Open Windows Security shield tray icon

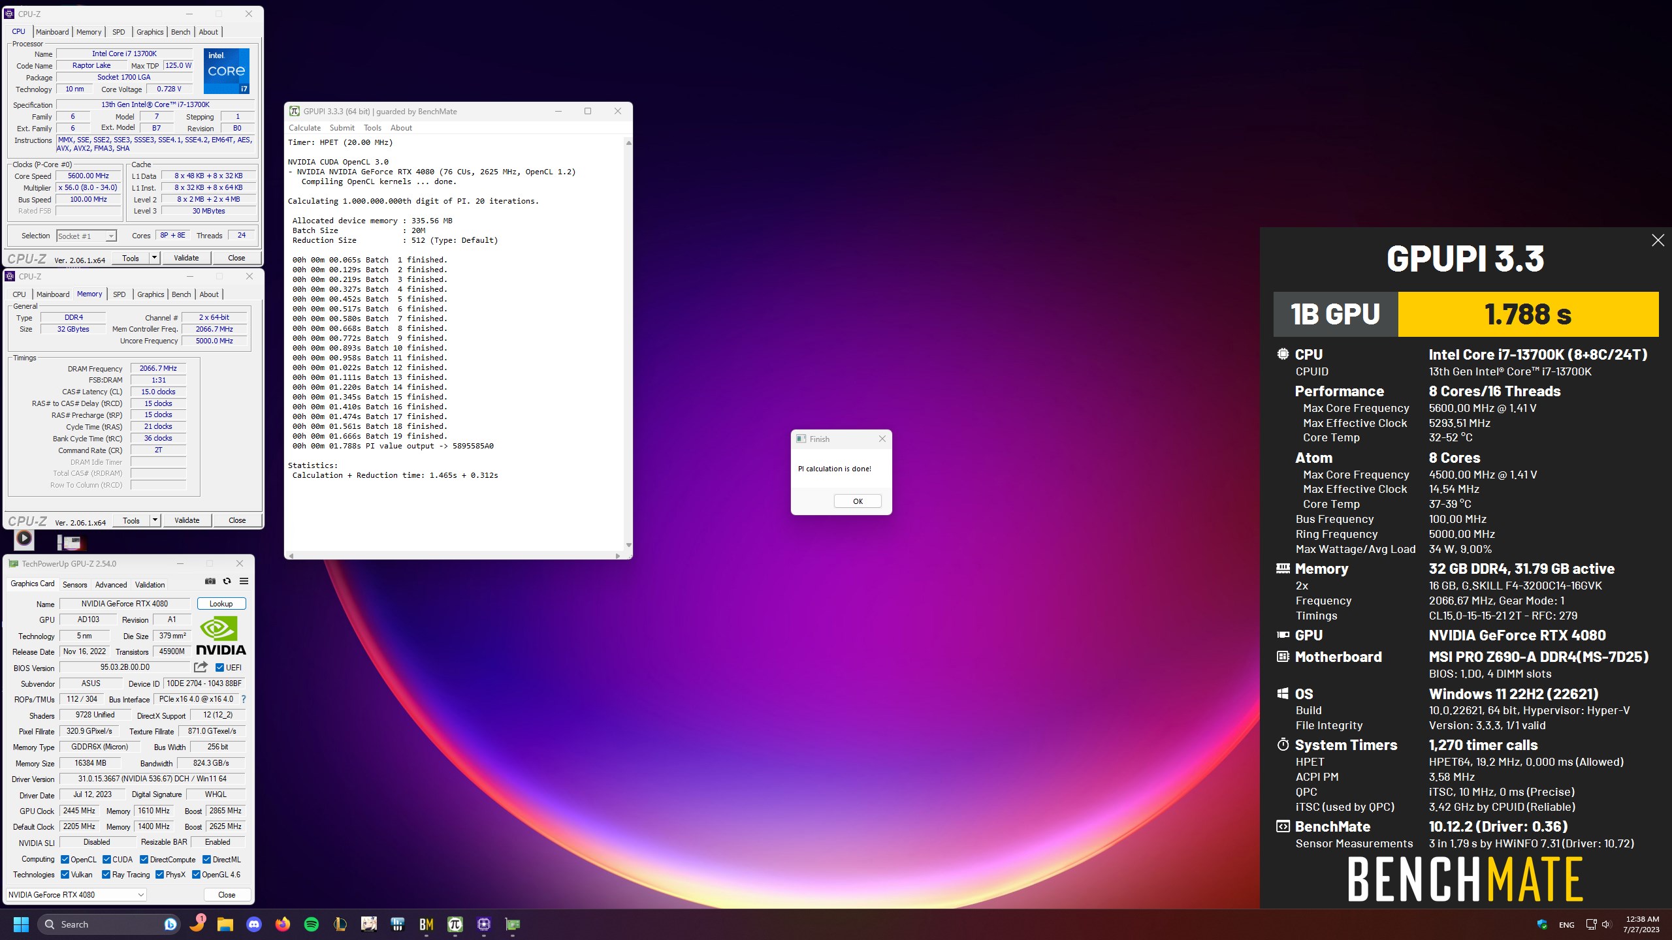point(1542,924)
